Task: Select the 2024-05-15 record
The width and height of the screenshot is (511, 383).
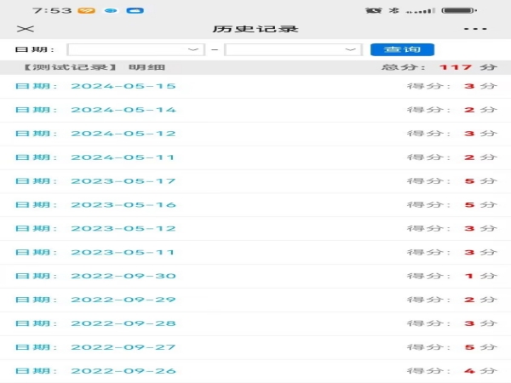Action: 255,86
